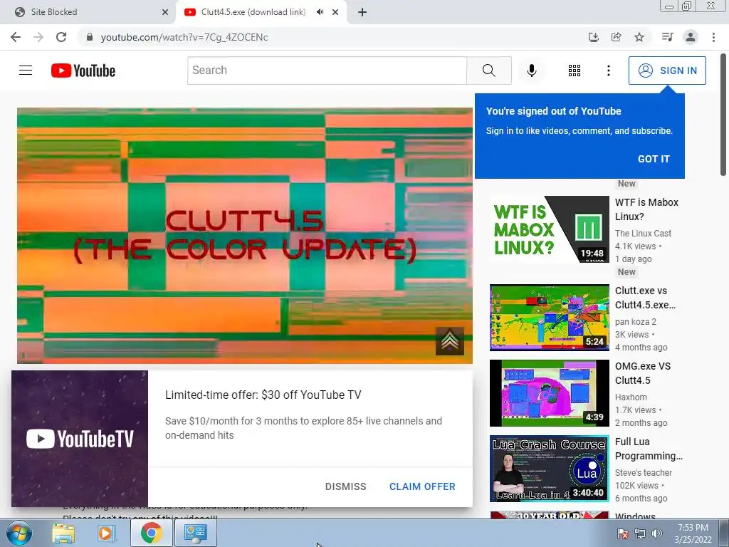
Task: Open the YouTube hamburger guide menu
Action: 26,71
